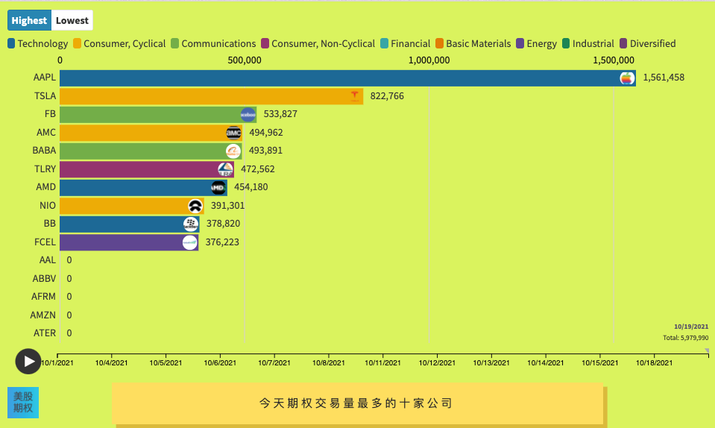715x428 pixels.
Task: Toggle the Technology legend filter
Action: point(38,44)
